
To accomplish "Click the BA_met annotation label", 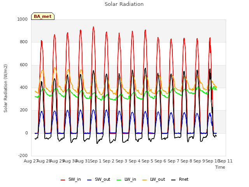I will coord(43,16).
